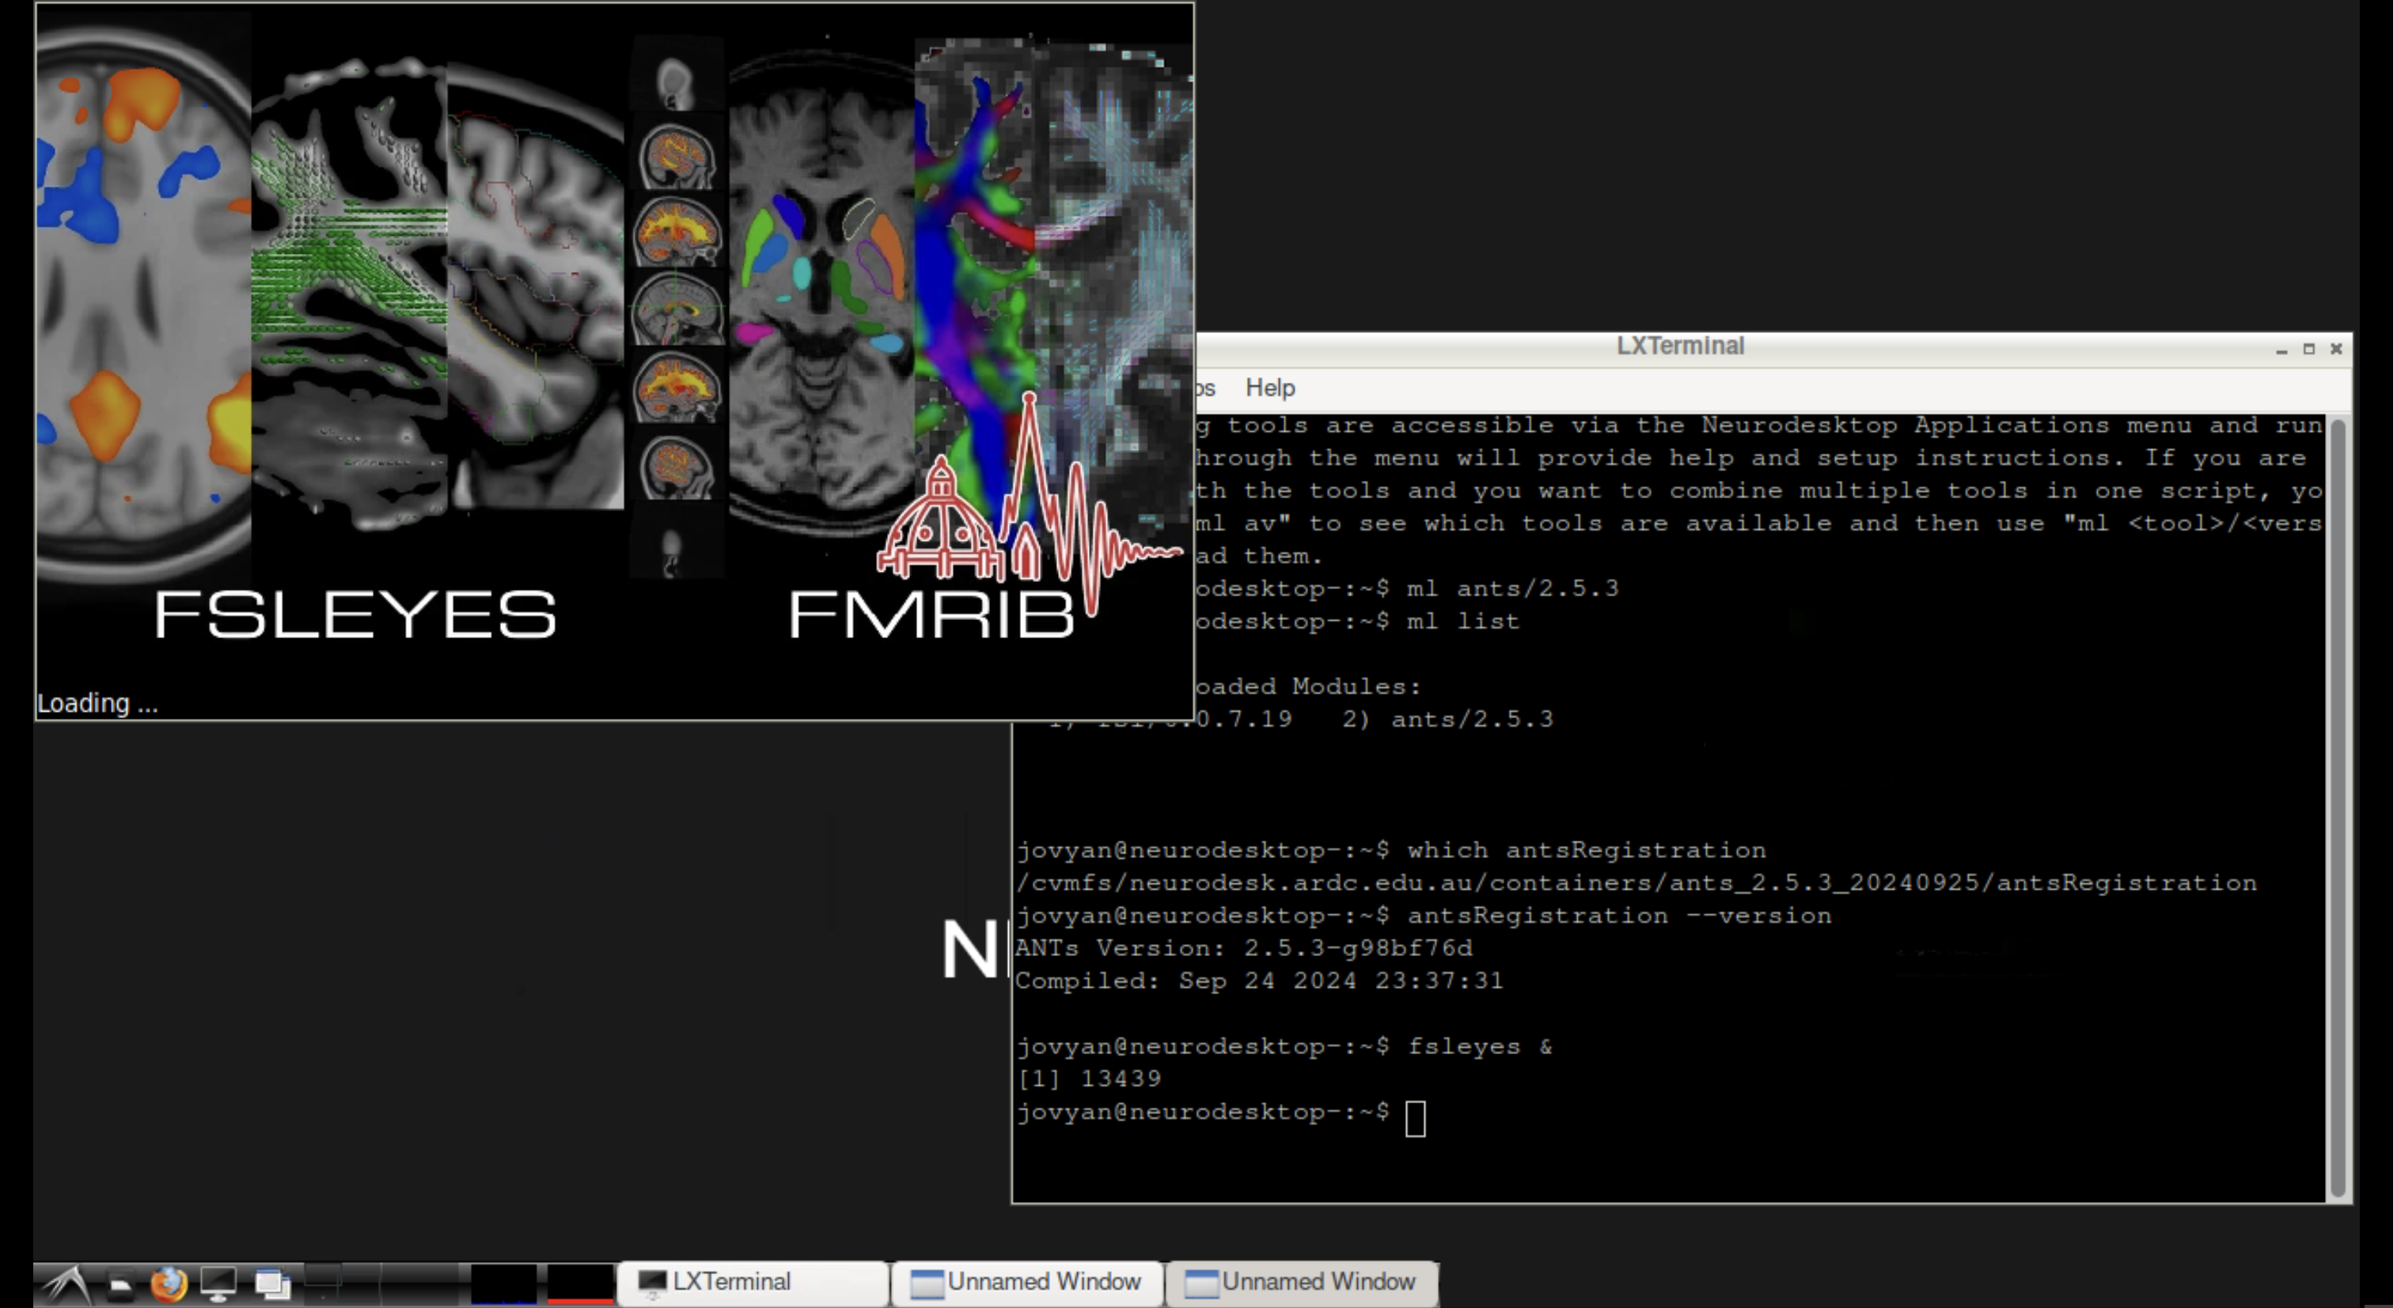2393x1308 pixels.
Task: Open the Help menu in LXTerminal
Action: pos(1270,388)
